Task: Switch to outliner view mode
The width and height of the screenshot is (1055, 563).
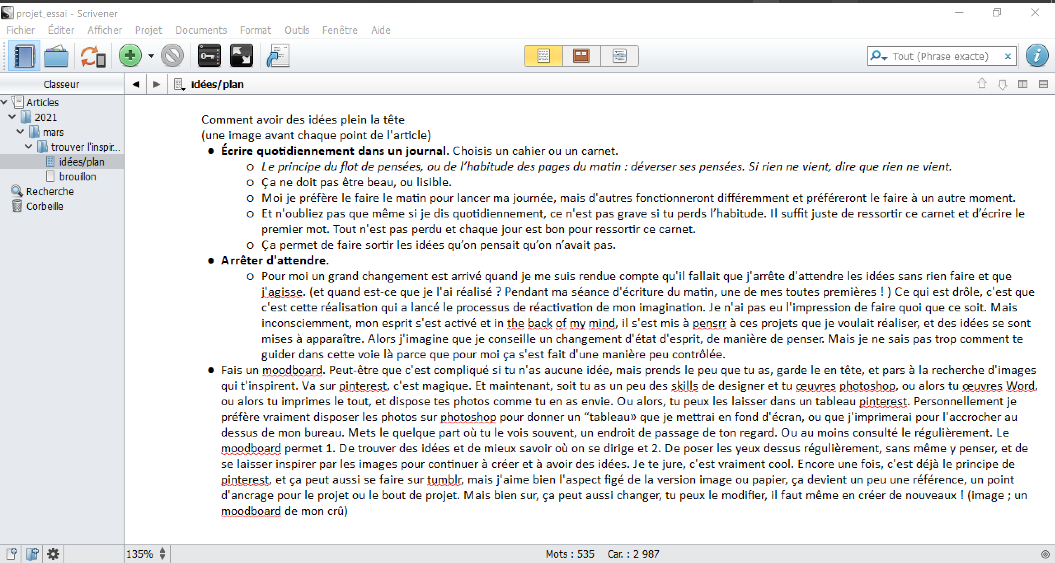Action: tap(619, 56)
